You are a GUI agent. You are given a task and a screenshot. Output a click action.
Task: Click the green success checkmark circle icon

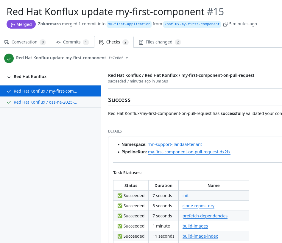point(9,58)
